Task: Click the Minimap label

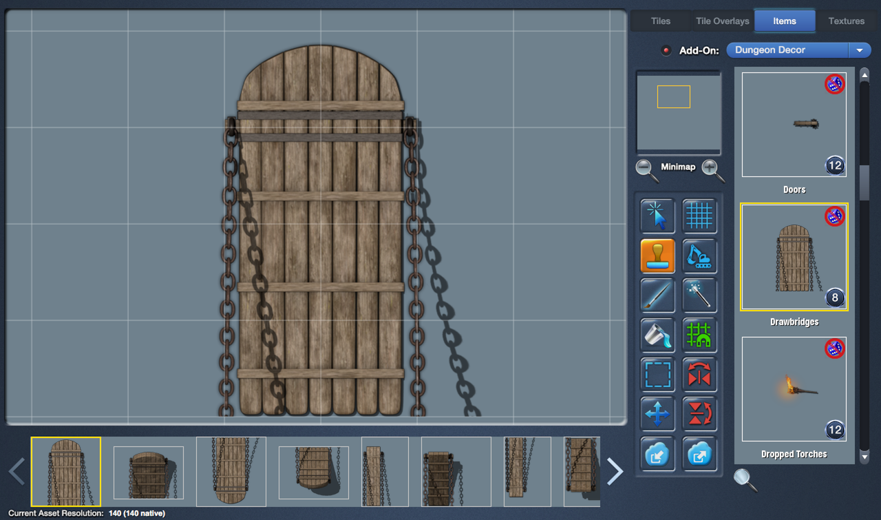Action: coord(678,167)
